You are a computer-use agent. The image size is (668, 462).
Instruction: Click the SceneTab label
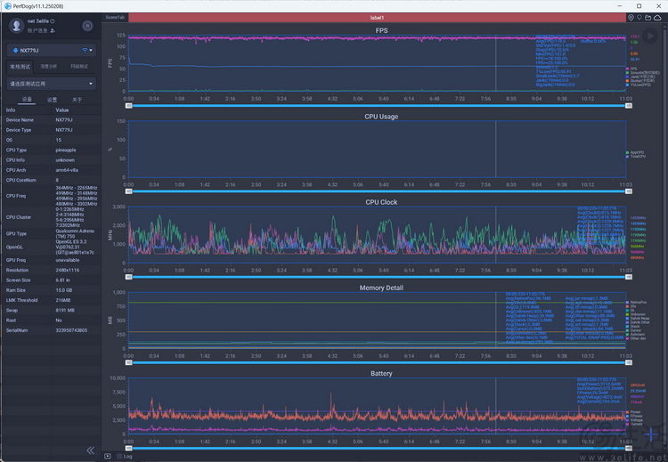[x=115, y=17]
